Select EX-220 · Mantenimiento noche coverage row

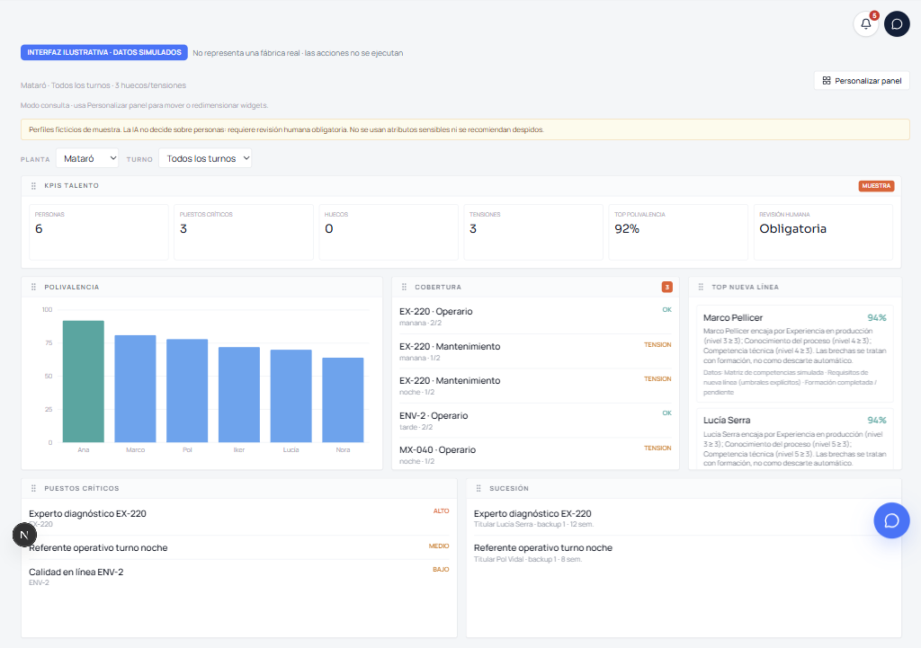coord(535,386)
